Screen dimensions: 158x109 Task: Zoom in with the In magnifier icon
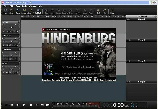pyautogui.click(x=105, y=11)
